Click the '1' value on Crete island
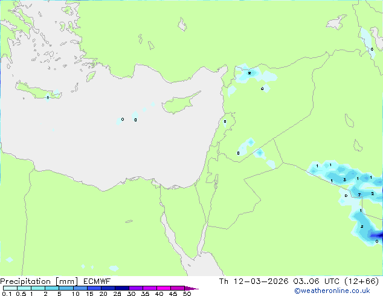This screenshot has width=383, height=296. point(48,97)
